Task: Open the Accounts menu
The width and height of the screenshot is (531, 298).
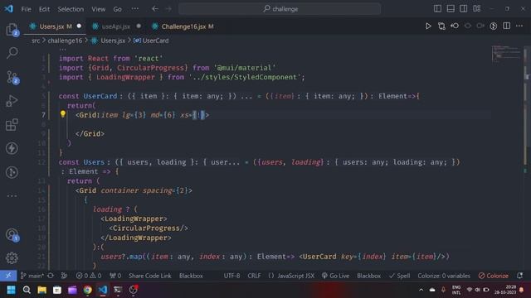Action: (x=12, y=235)
